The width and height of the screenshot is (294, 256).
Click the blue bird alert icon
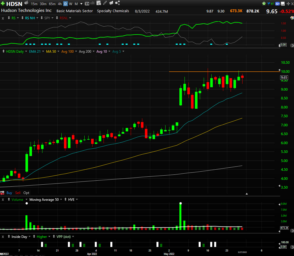click(x=269, y=3)
